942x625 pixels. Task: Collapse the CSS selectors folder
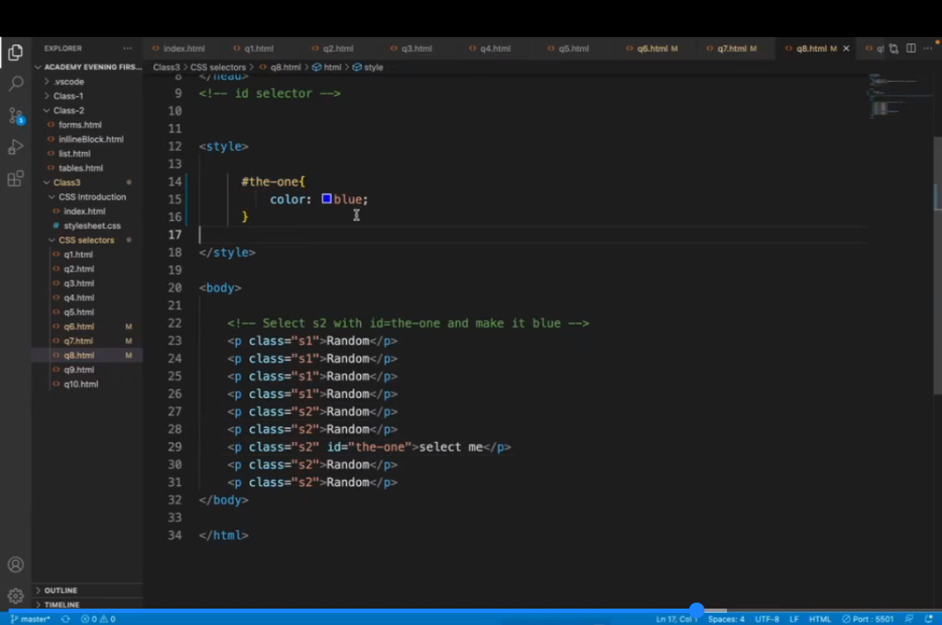click(85, 240)
